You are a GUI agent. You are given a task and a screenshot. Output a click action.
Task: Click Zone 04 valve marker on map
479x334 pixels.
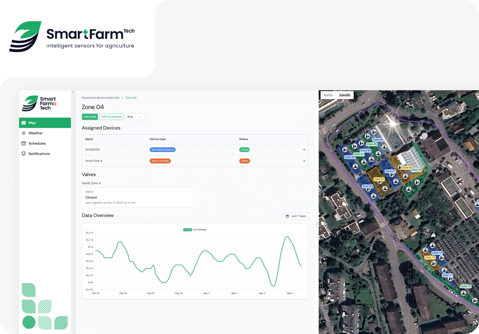click(384, 147)
